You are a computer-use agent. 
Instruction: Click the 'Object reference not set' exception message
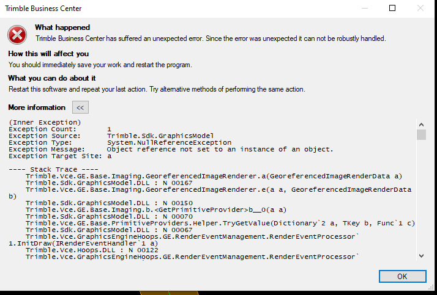pos(220,149)
